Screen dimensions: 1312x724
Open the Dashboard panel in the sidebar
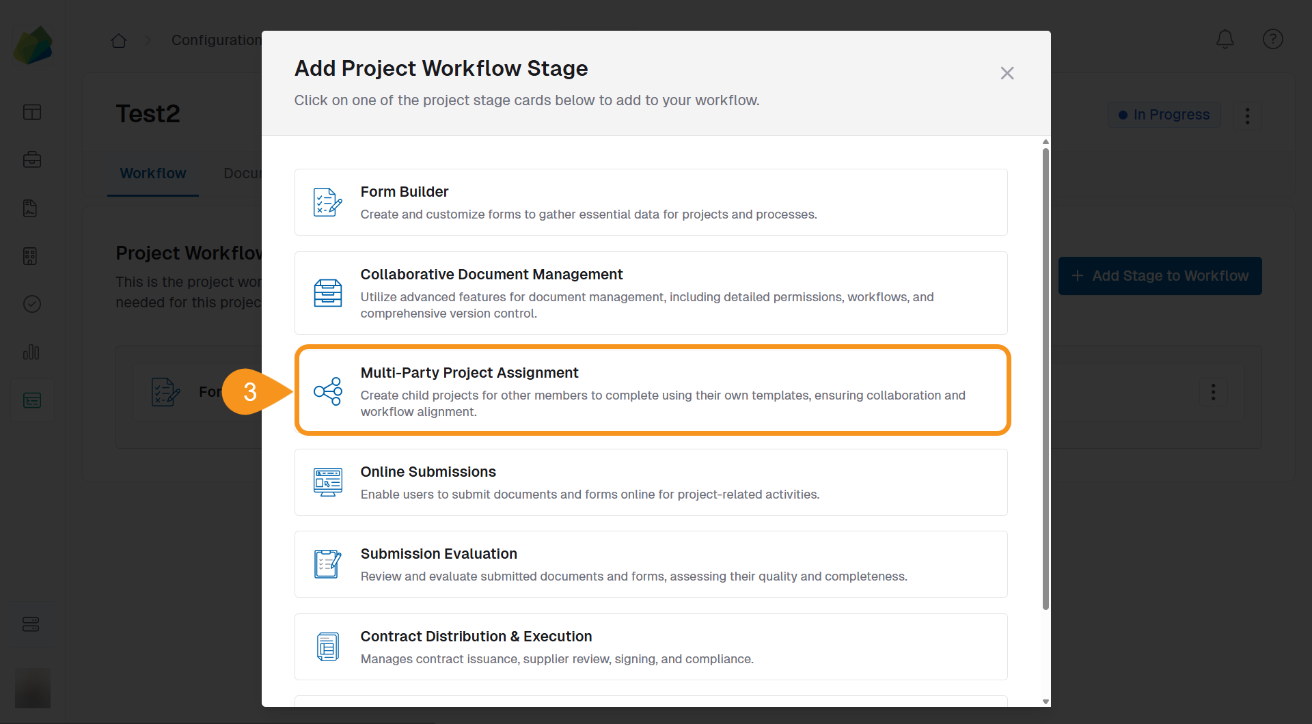tap(32, 111)
